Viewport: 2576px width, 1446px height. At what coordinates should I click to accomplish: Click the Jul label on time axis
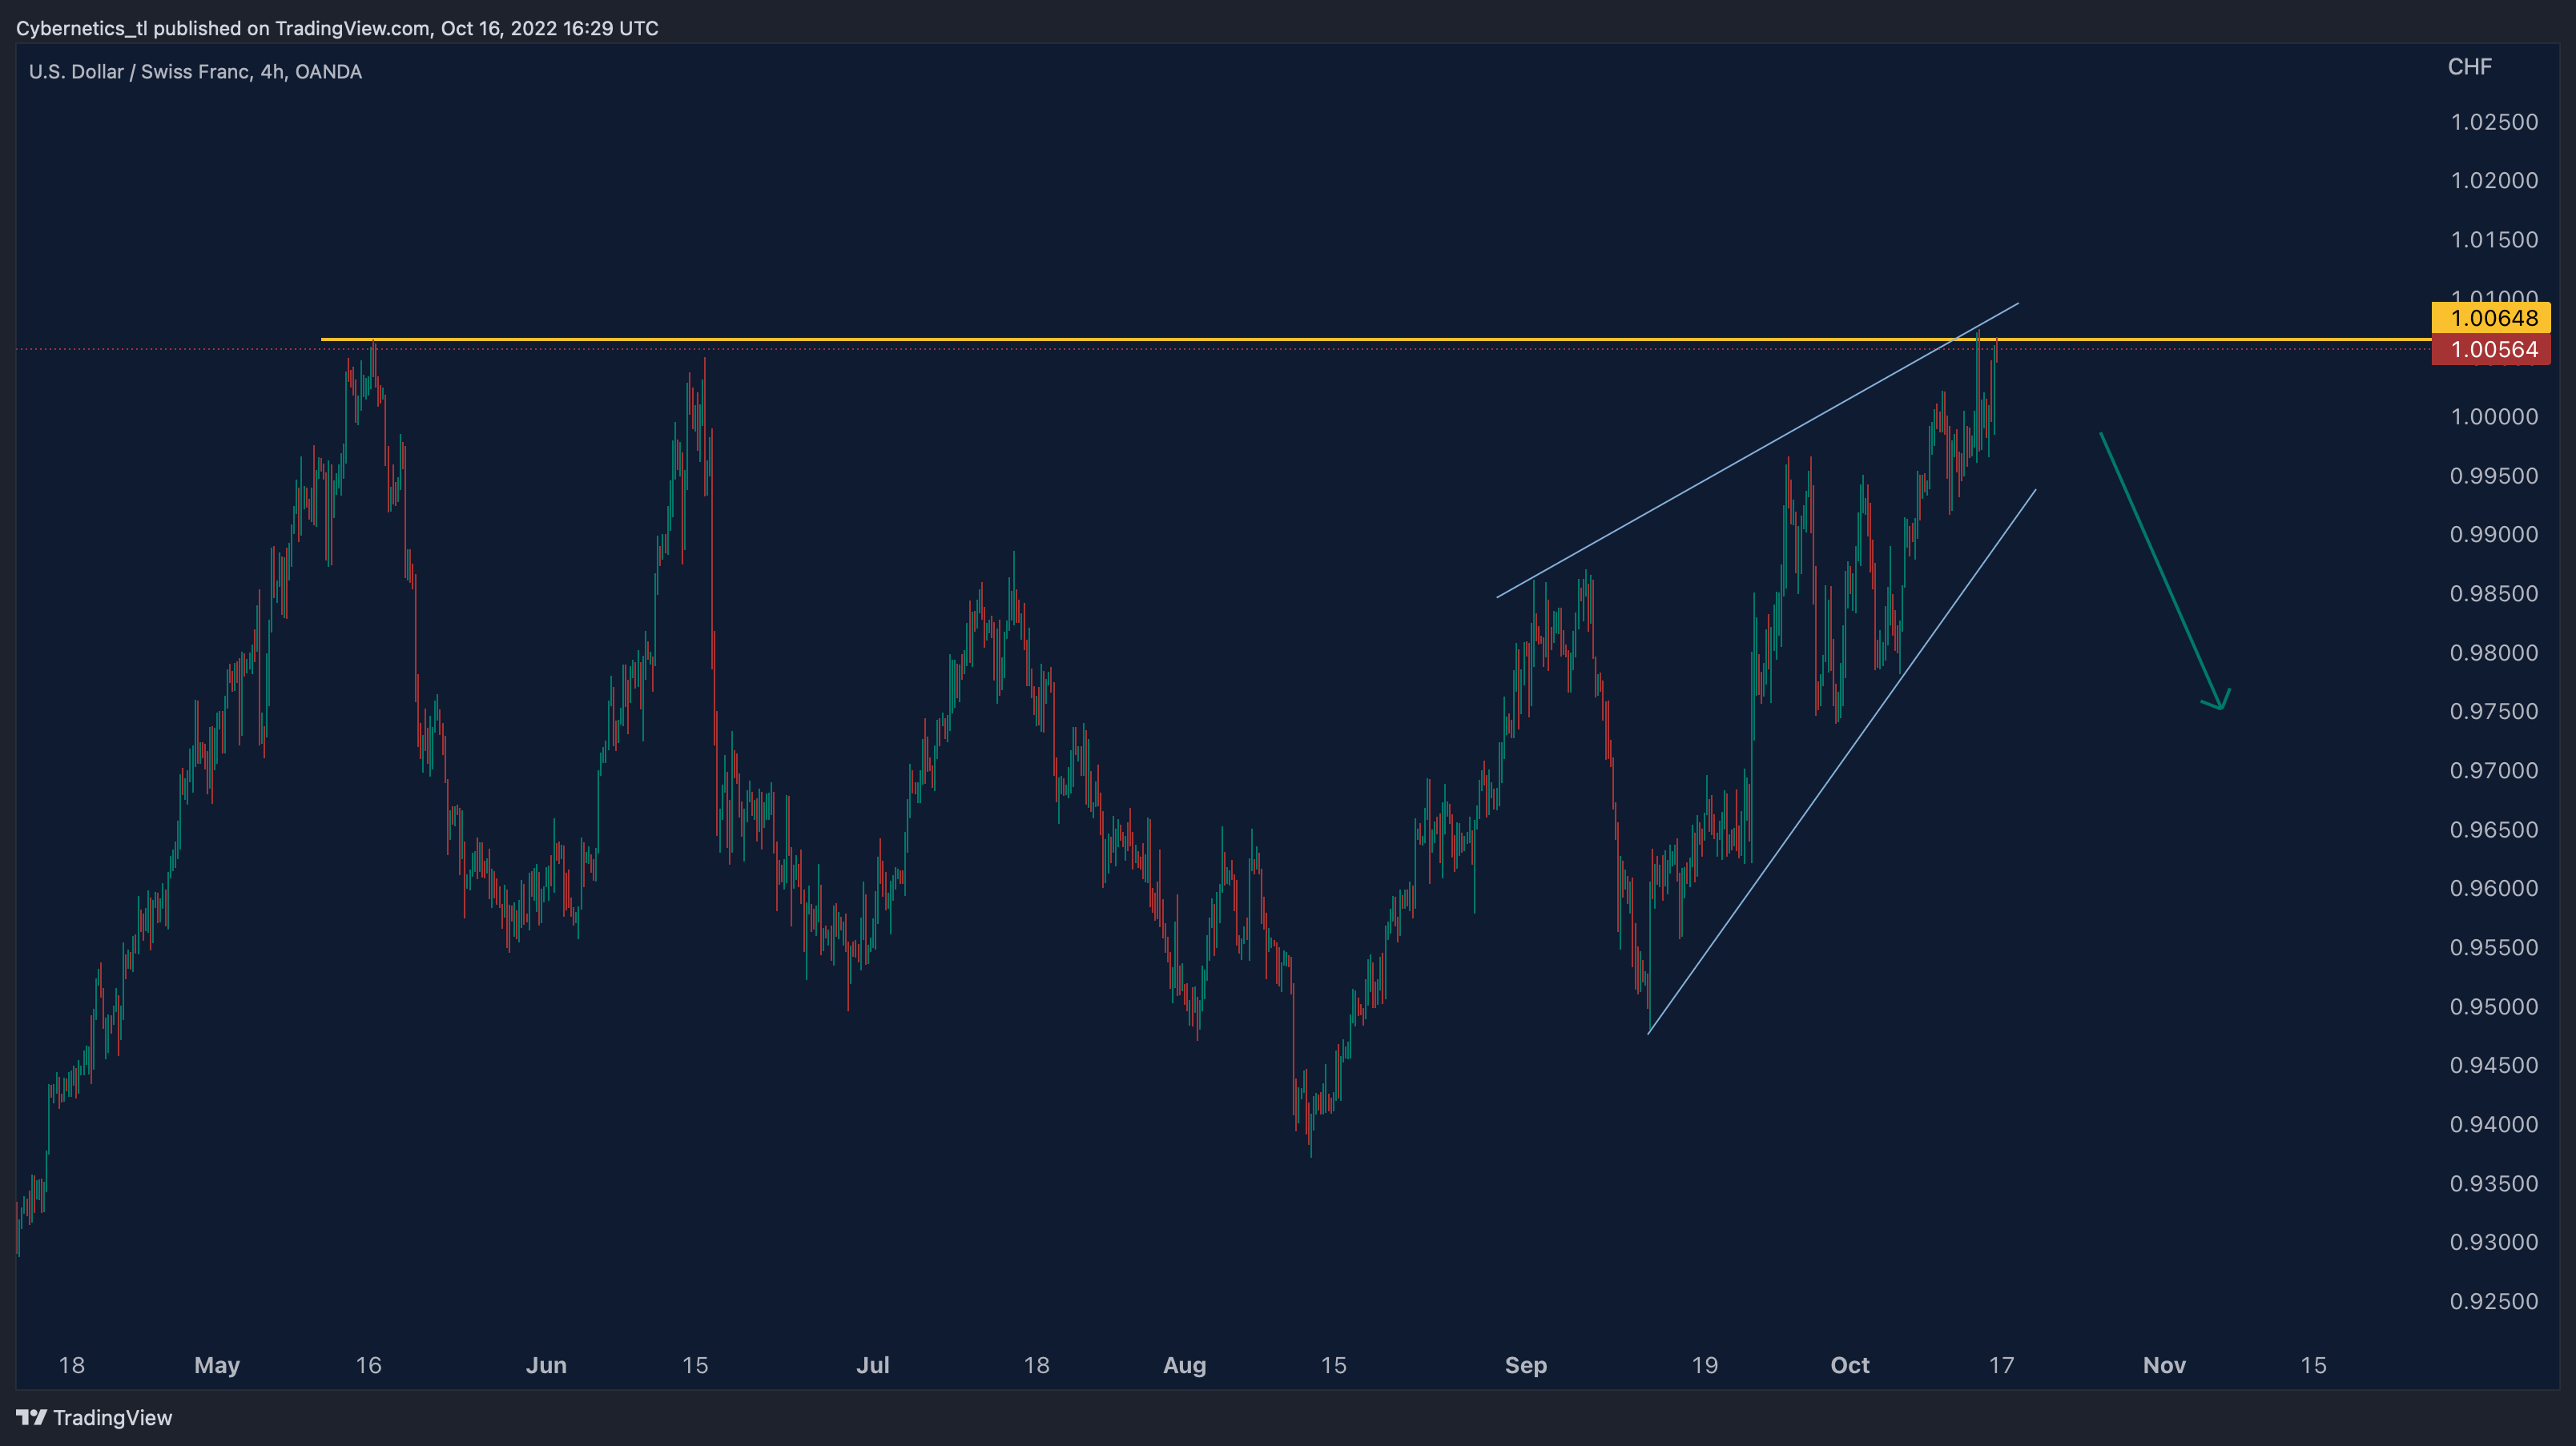point(872,1365)
